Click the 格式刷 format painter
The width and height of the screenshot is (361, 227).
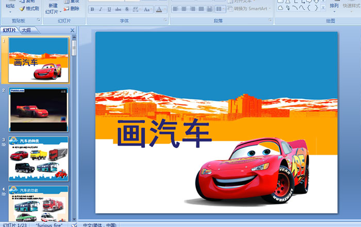(x=29, y=9)
